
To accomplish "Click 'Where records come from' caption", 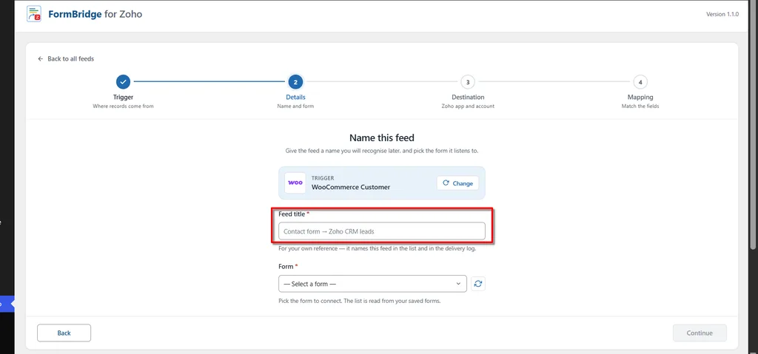I will [x=124, y=106].
